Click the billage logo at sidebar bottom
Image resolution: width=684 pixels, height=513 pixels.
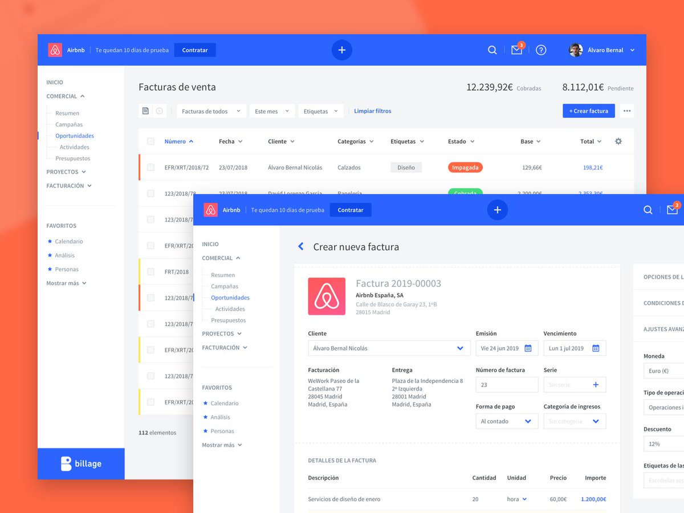point(81,463)
